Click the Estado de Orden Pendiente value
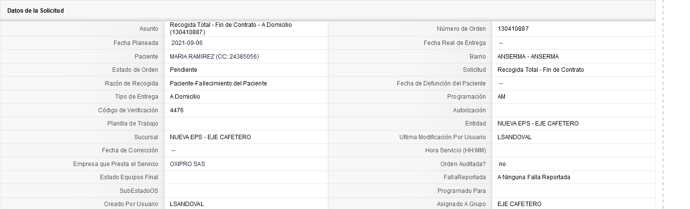The width and height of the screenshot is (690, 209). click(x=184, y=70)
